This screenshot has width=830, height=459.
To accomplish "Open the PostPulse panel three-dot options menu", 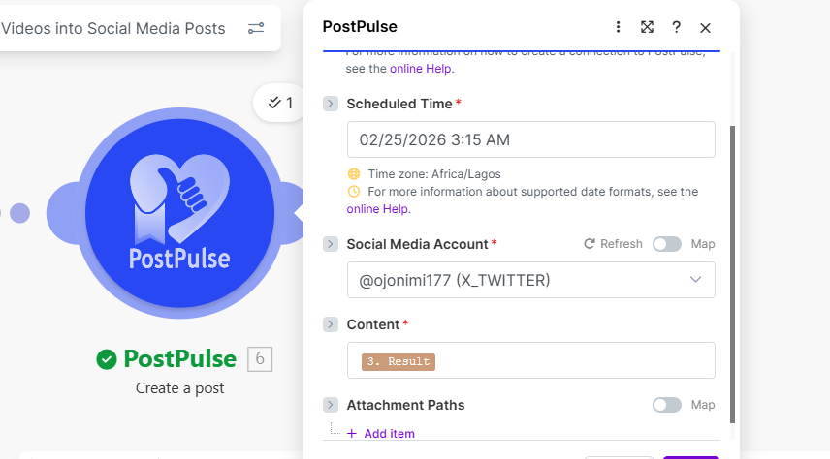I will click(618, 27).
